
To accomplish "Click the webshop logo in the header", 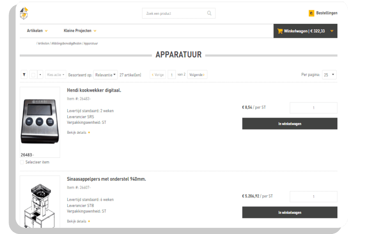I will pyautogui.click(x=24, y=13).
